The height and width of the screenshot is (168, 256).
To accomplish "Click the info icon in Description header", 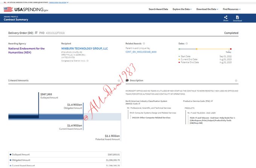I will pyautogui.click(x=236, y=81).
